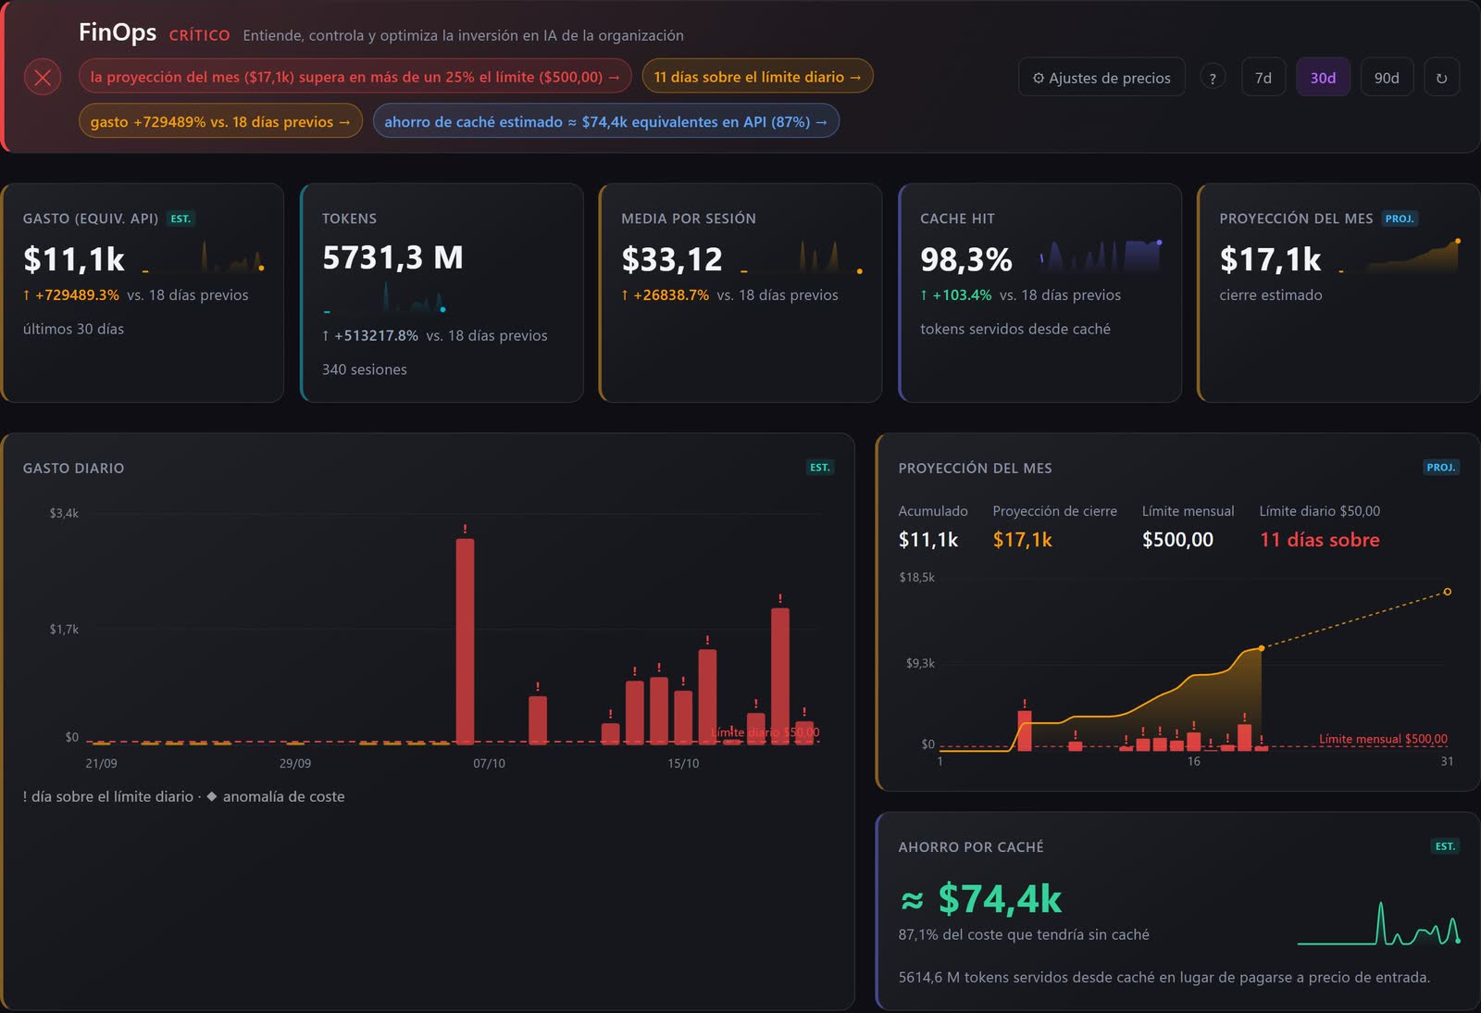Select the 90d time range

coord(1387,78)
